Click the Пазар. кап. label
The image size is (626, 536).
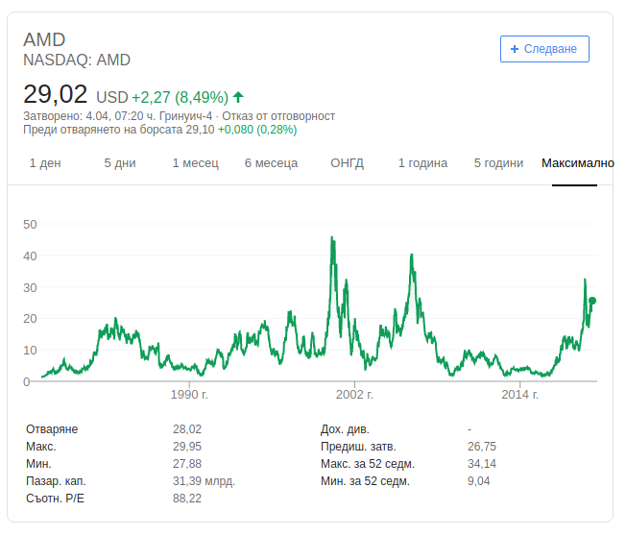click(56, 481)
